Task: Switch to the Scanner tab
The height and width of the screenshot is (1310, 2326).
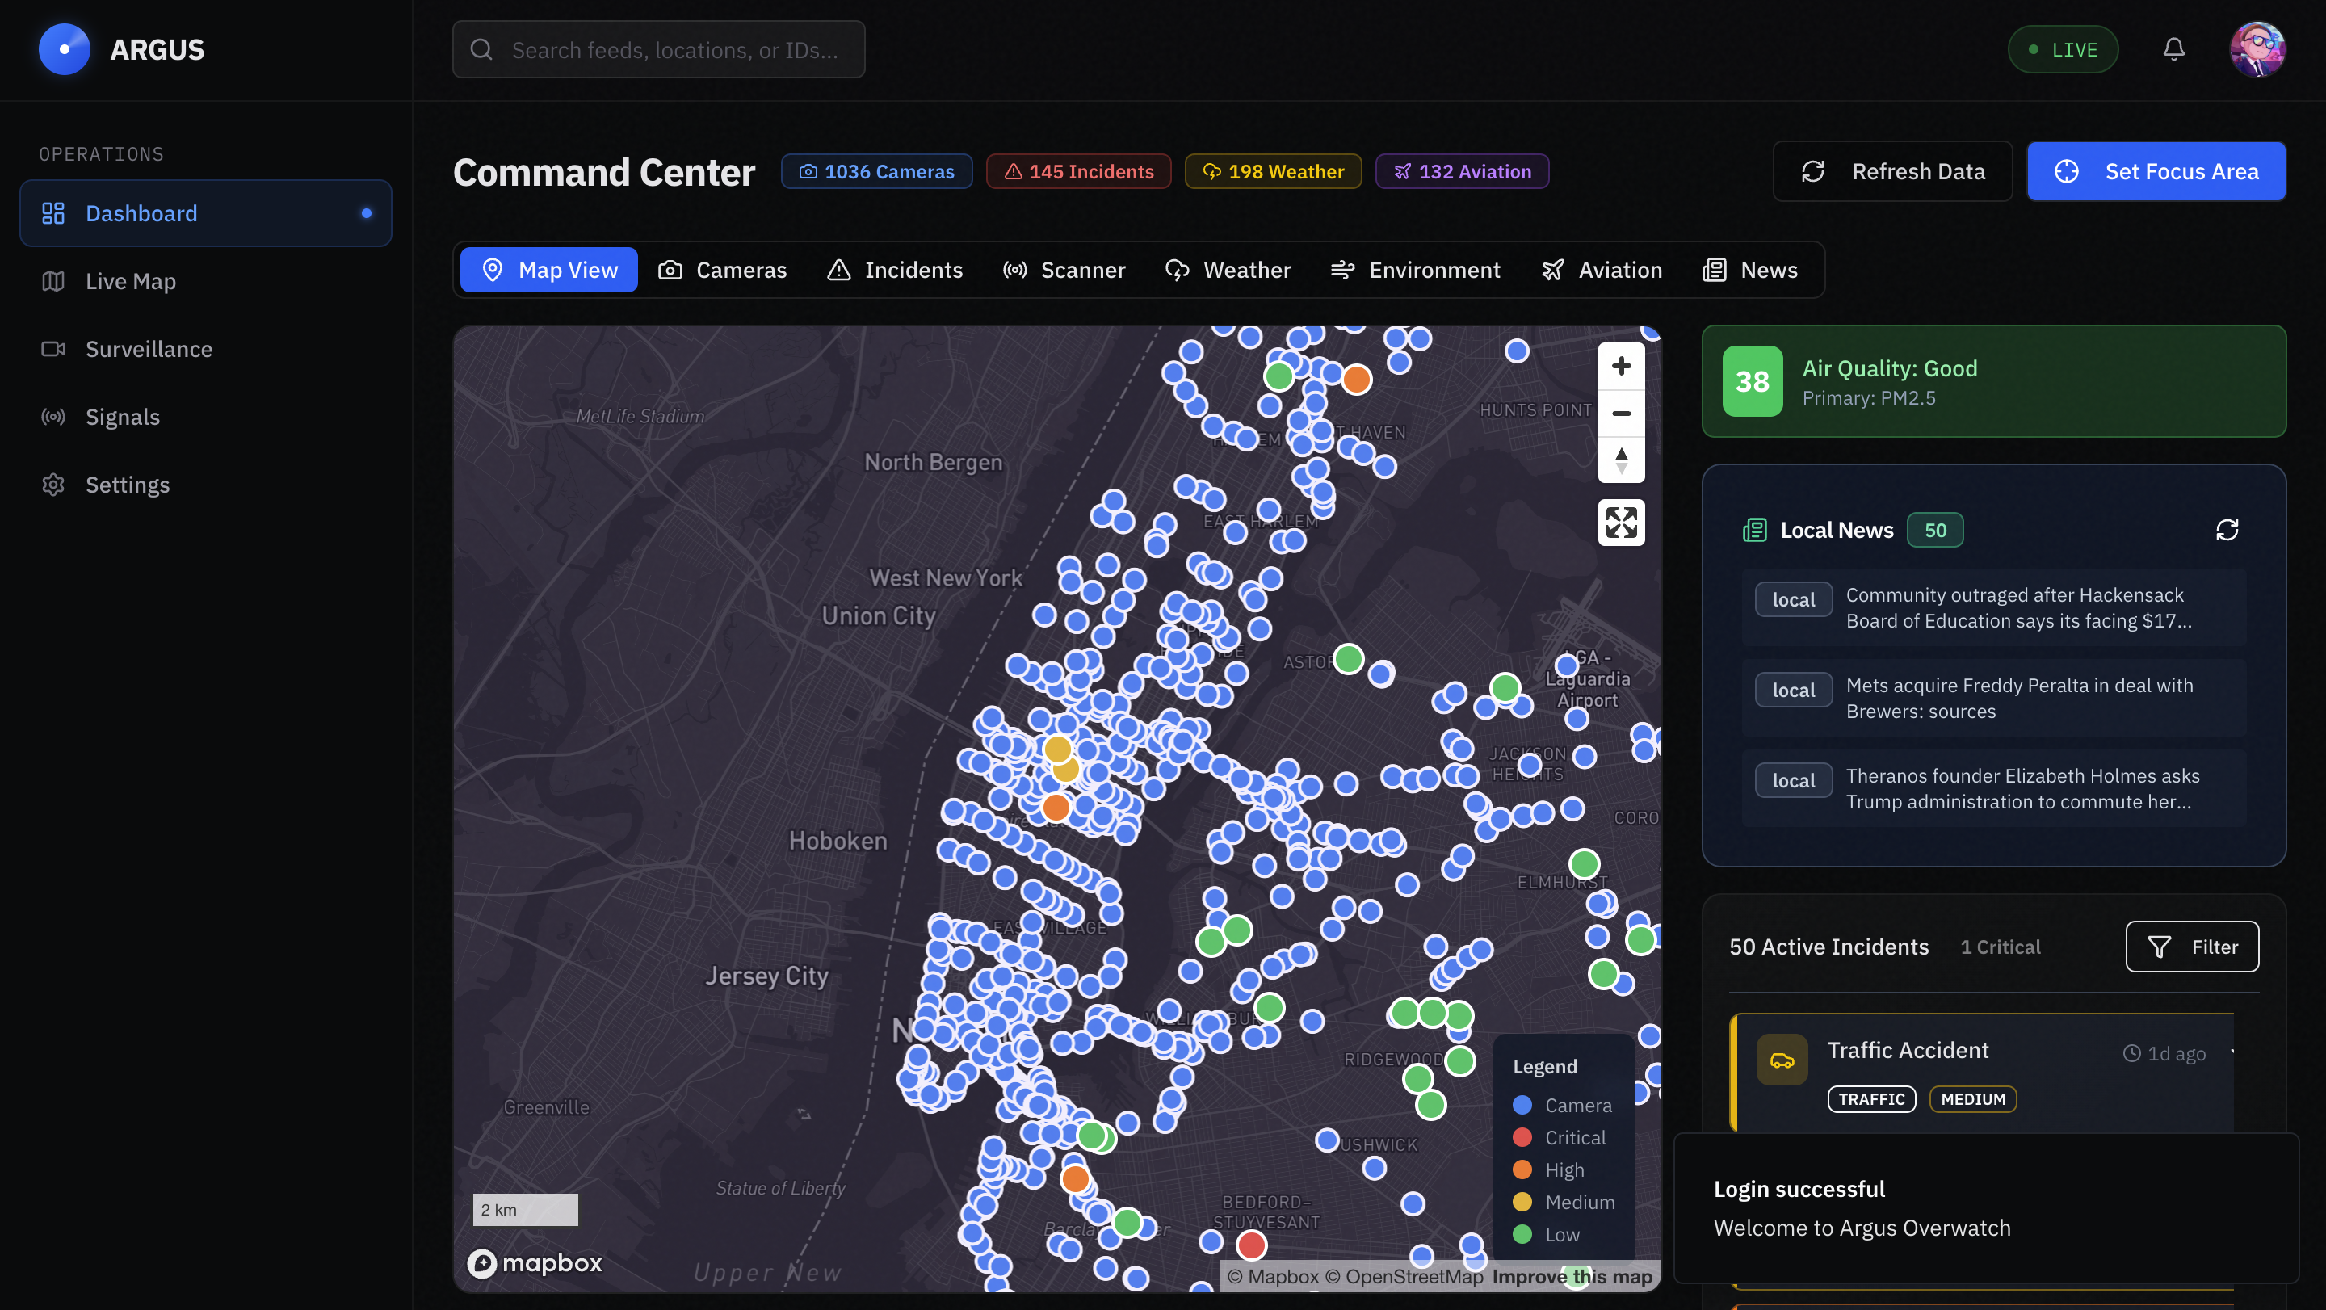Action: point(1064,270)
